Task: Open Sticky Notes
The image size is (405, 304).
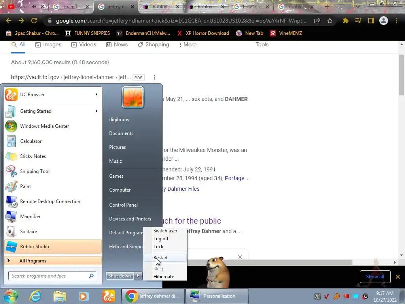Action: point(53,156)
